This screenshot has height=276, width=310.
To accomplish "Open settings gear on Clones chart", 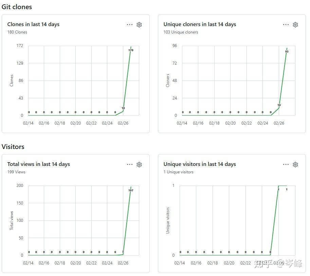I will pyautogui.click(x=139, y=25).
